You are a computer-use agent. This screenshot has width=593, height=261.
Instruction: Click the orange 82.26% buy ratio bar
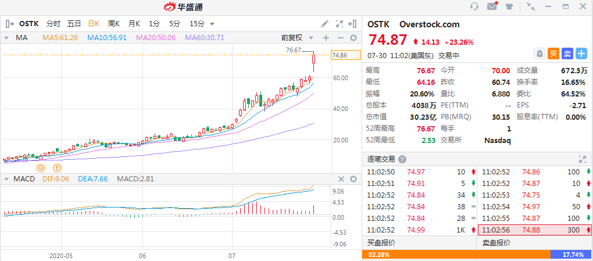coord(456,255)
